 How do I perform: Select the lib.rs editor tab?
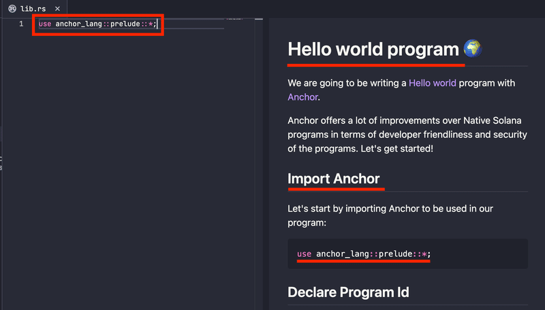[34, 9]
